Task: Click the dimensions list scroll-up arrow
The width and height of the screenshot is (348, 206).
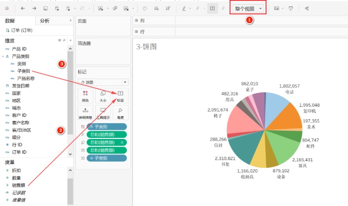Action: (x=71, y=49)
